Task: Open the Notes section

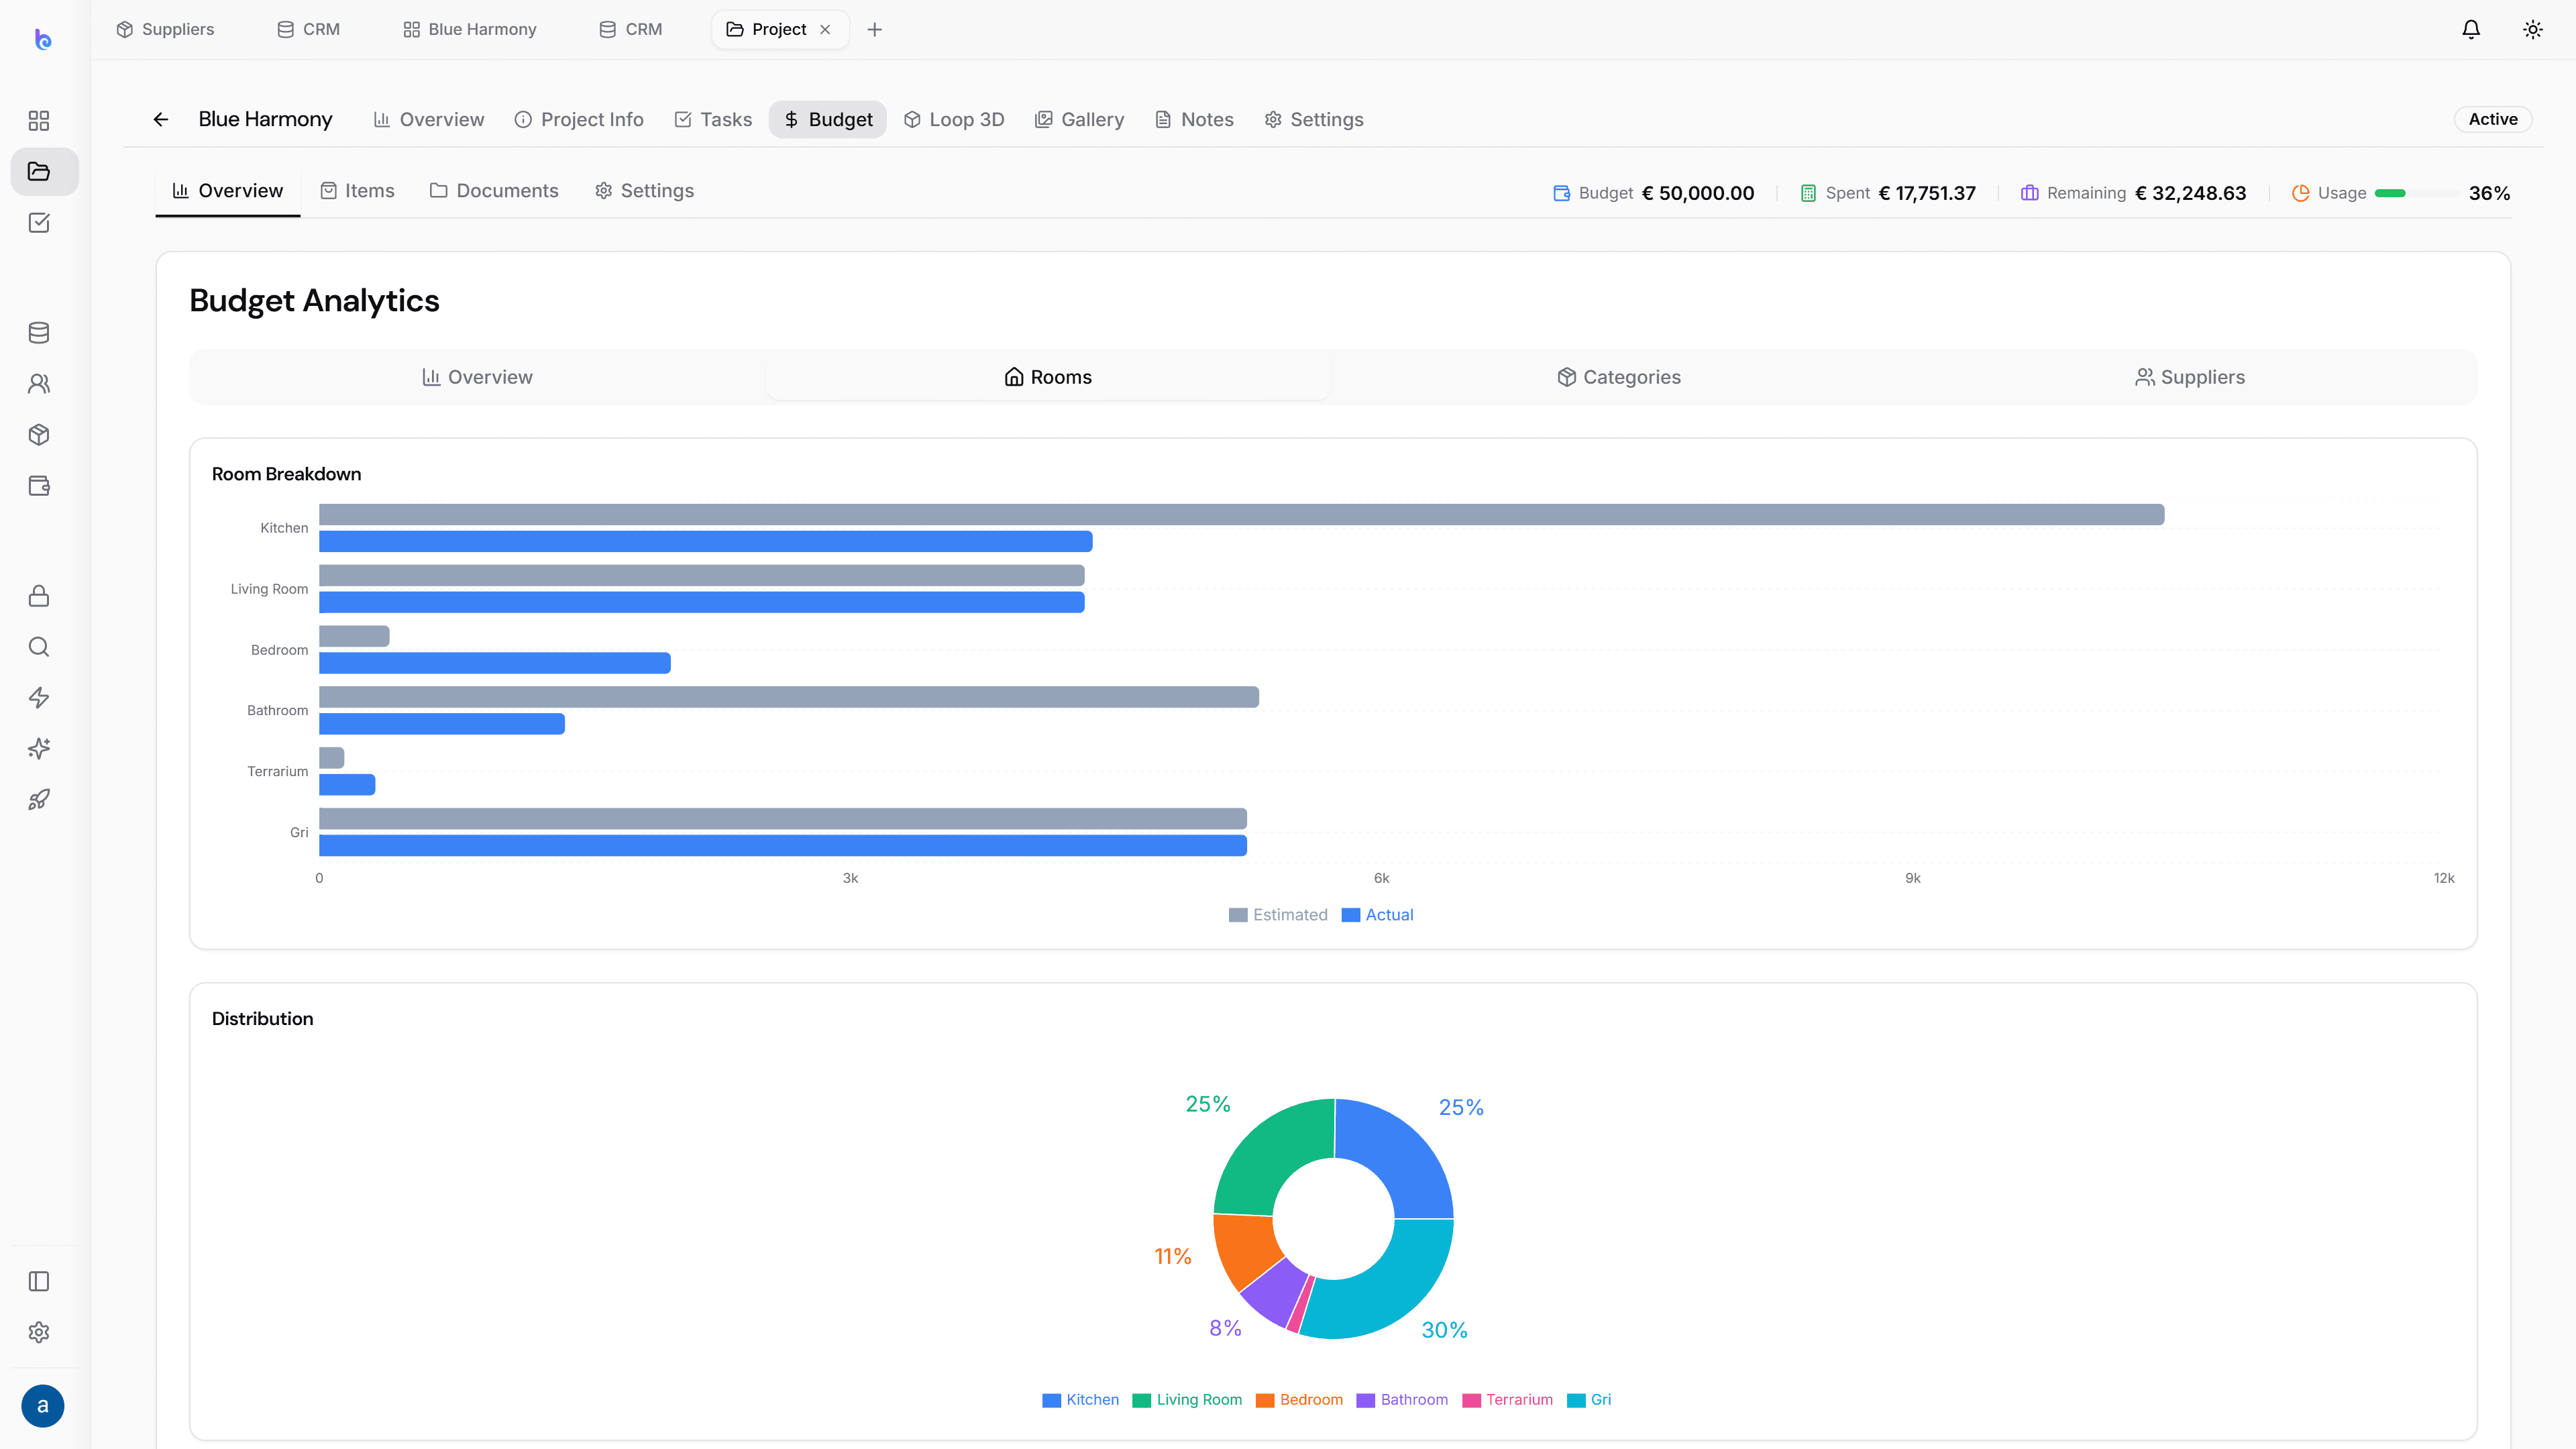Action: pos(1194,119)
